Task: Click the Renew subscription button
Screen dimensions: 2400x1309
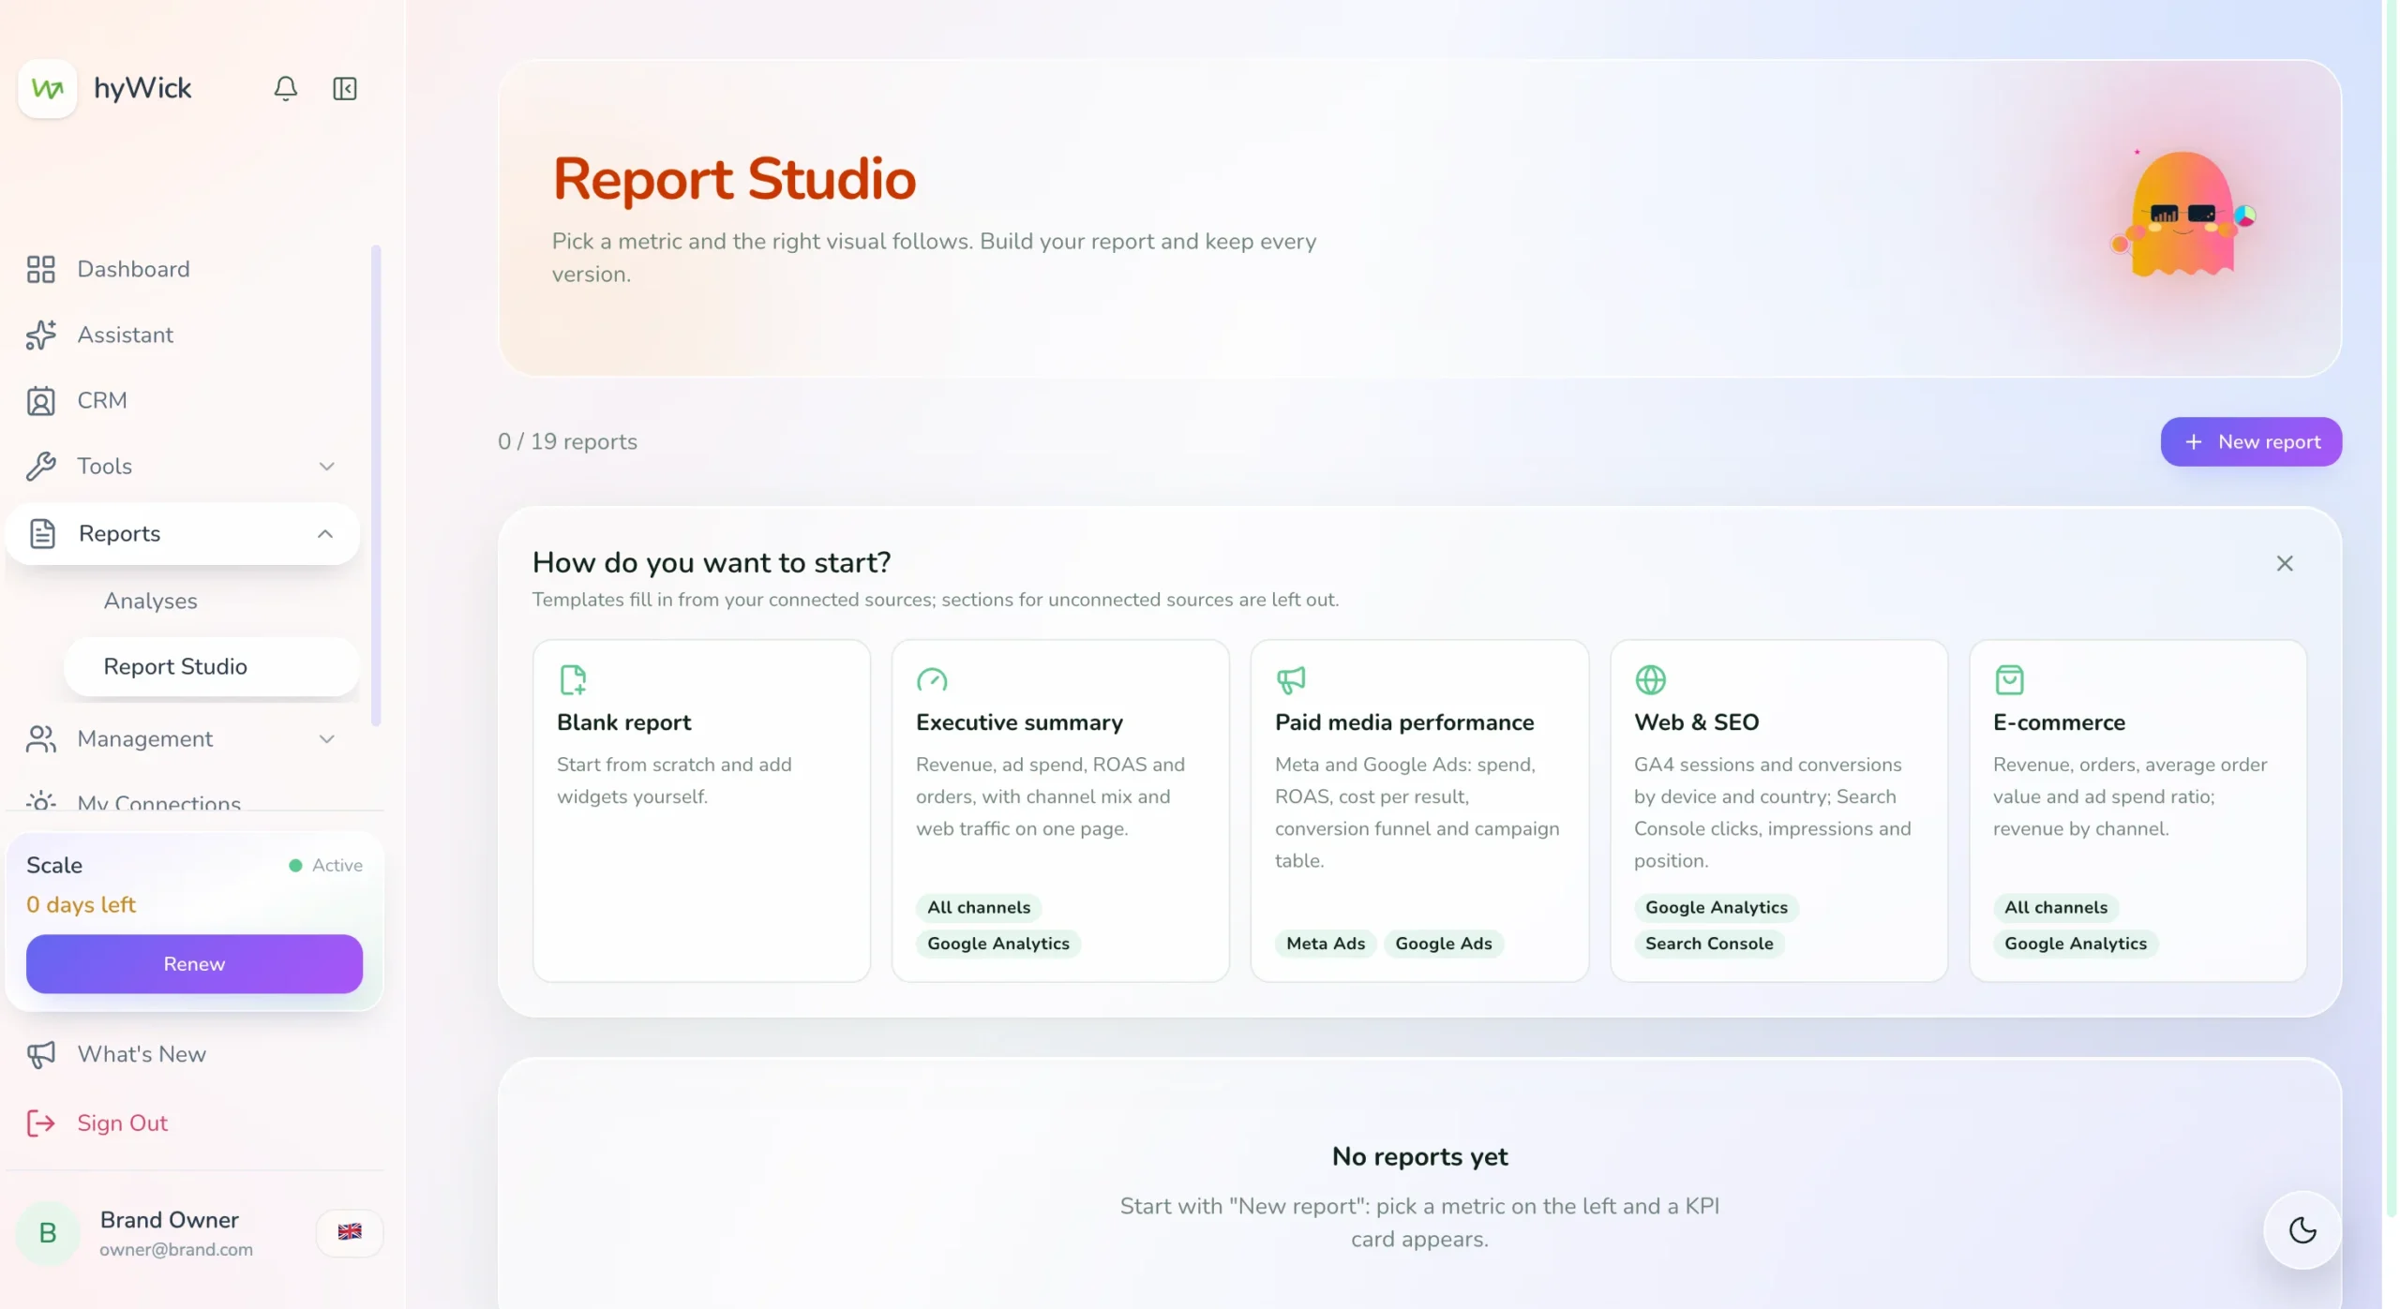Action: tap(194, 963)
